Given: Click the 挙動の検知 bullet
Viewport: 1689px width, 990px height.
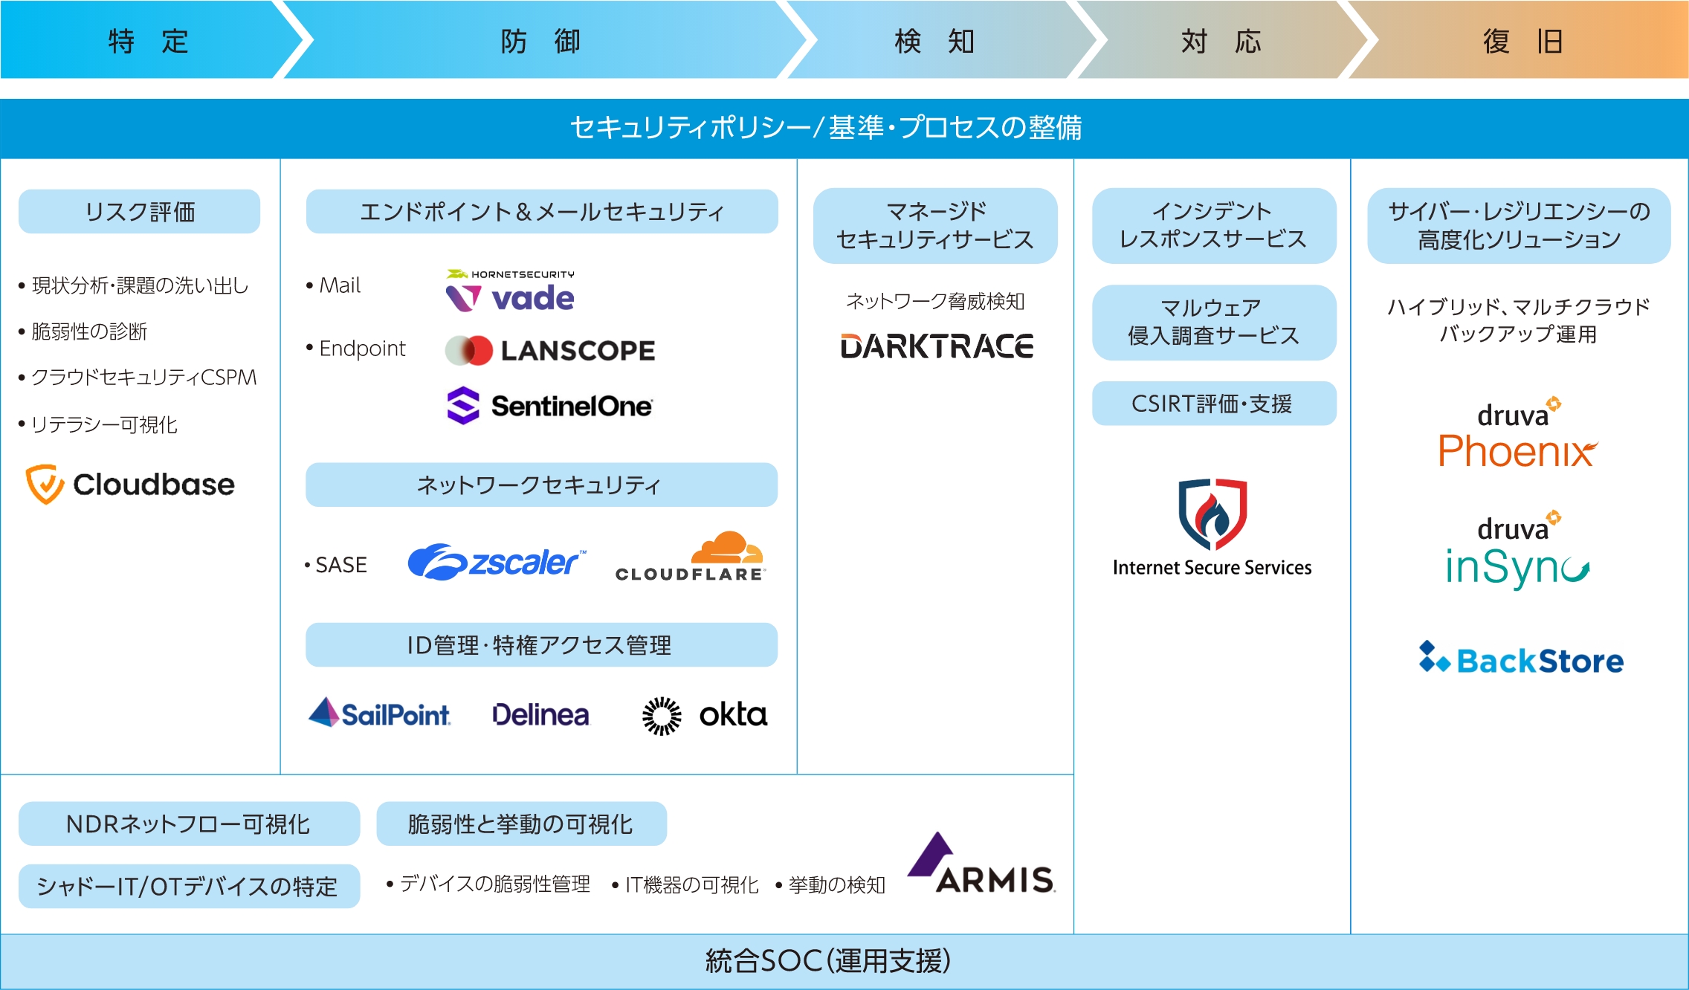Looking at the screenshot, I should point(830,884).
